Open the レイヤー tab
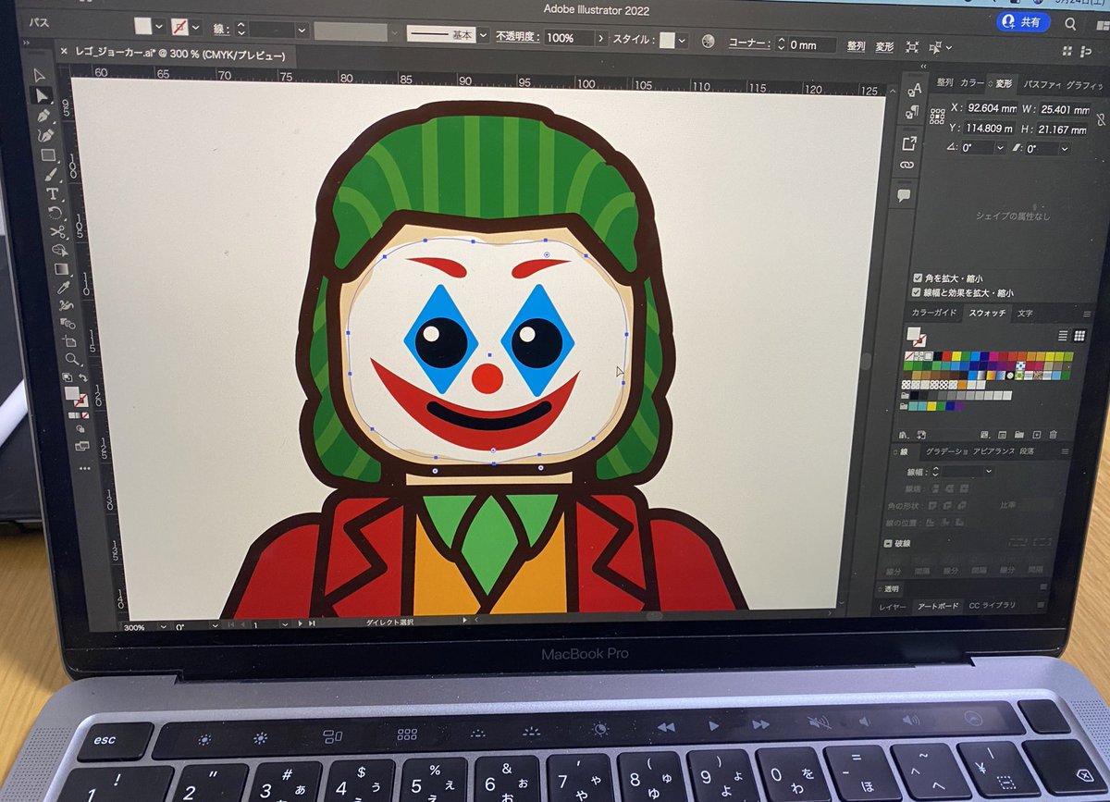This screenshot has width=1110, height=802. click(893, 606)
